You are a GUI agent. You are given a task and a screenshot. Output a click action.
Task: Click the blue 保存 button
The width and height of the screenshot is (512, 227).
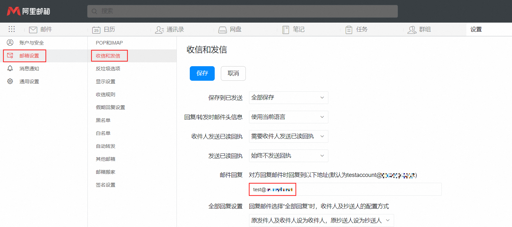click(202, 73)
